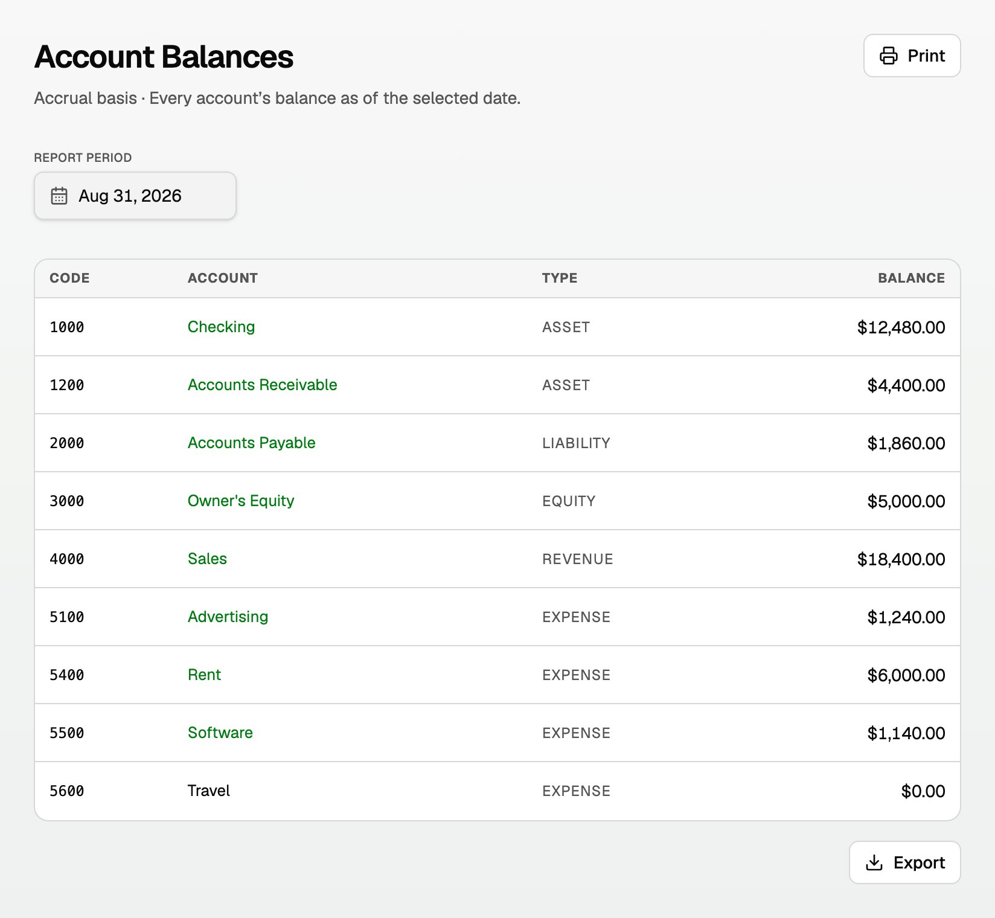Image resolution: width=995 pixels, height=918 pixels.
Task: Open the Advertising account link
Action: coord(228,617)
